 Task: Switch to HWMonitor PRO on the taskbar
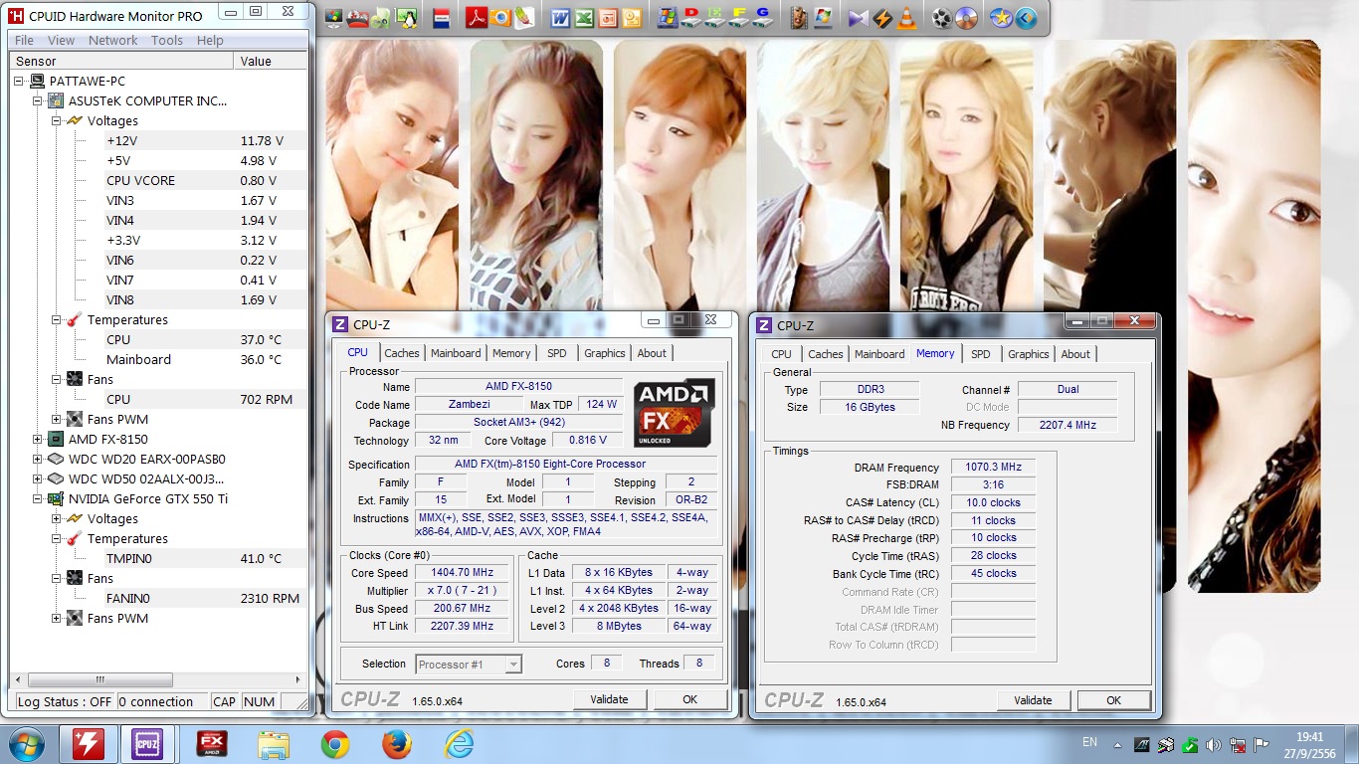click(x=89, y=744)
